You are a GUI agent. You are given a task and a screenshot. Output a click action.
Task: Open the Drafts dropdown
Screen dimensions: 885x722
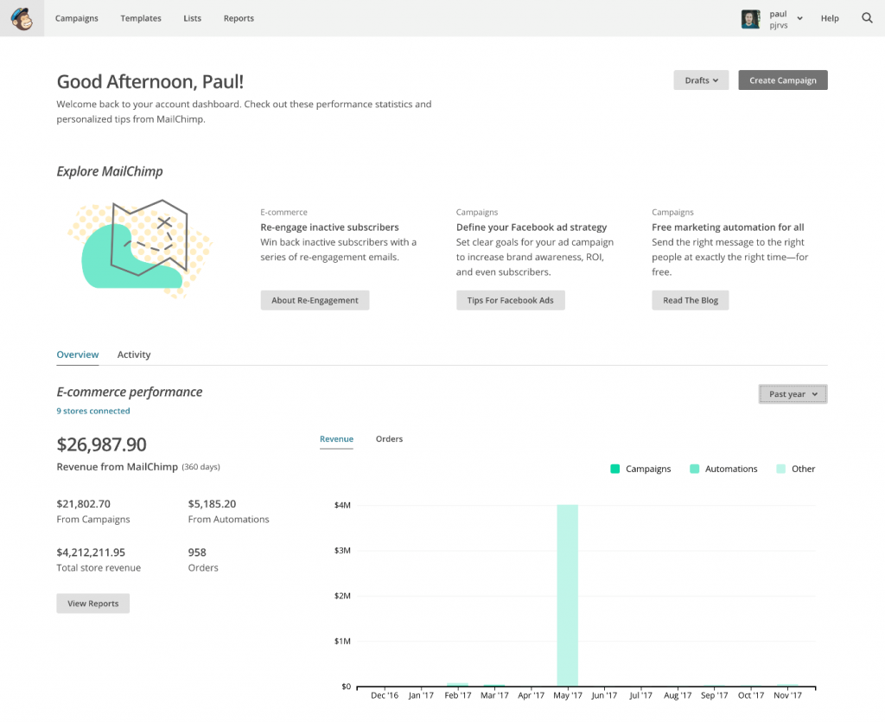701,80
